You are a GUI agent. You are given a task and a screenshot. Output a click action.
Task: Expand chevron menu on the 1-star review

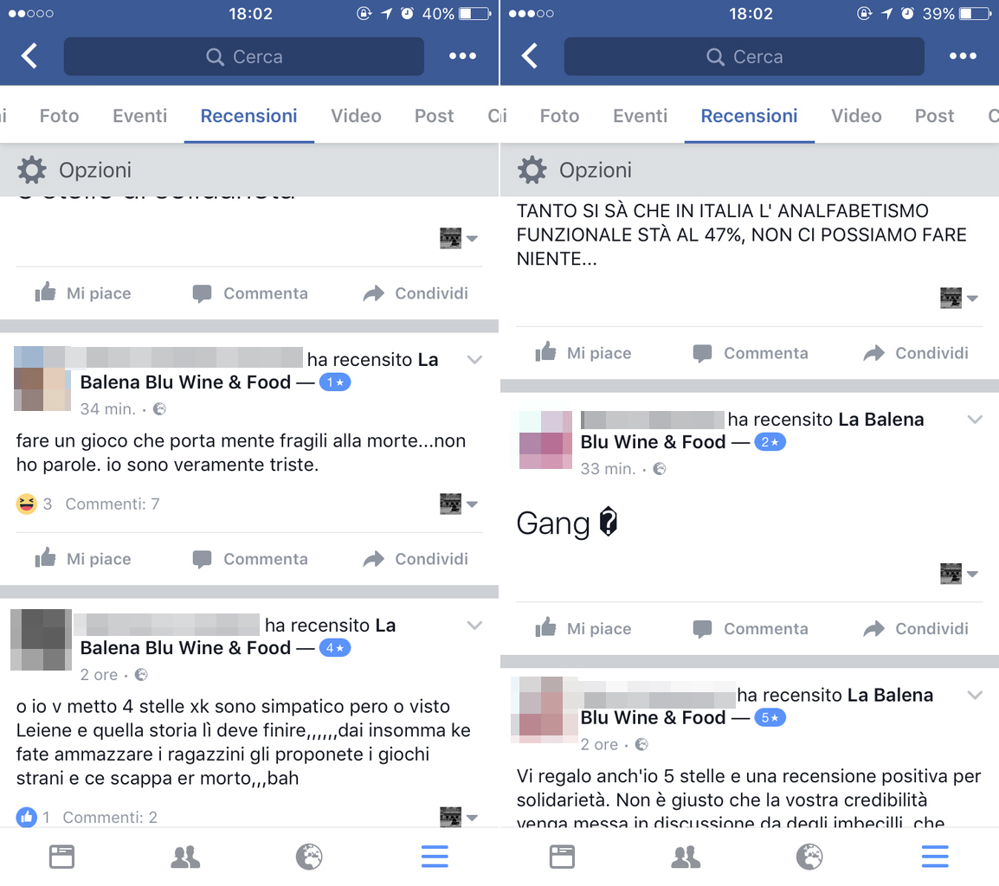click(474, 359)
